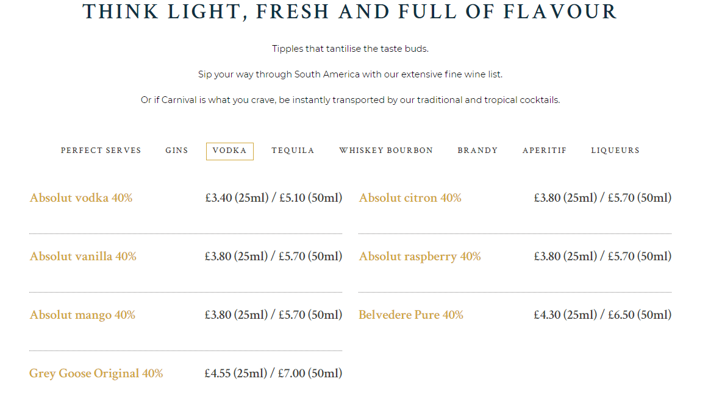Select the Vodka tab
The height and width of the screenshot is (409, 722).
point(230,151)
